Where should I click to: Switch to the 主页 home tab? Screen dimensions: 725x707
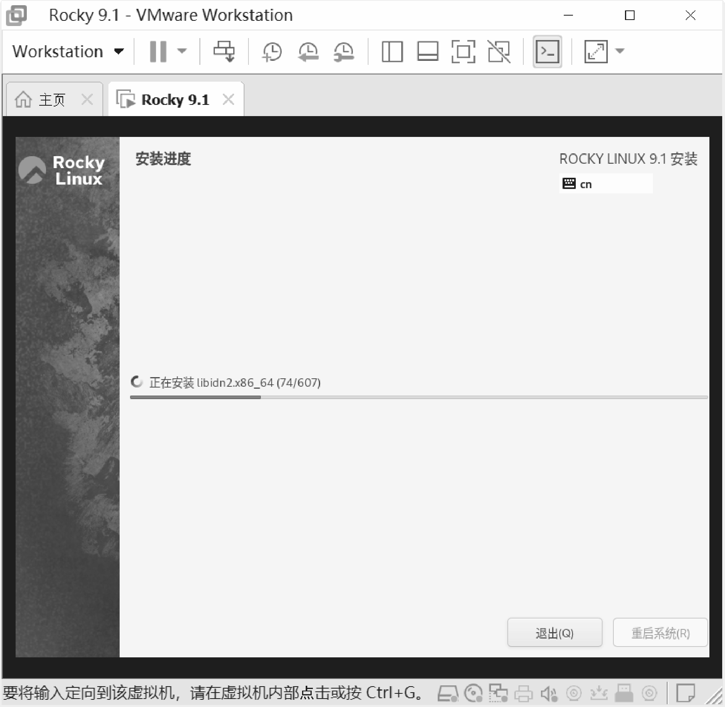point(51,100)
